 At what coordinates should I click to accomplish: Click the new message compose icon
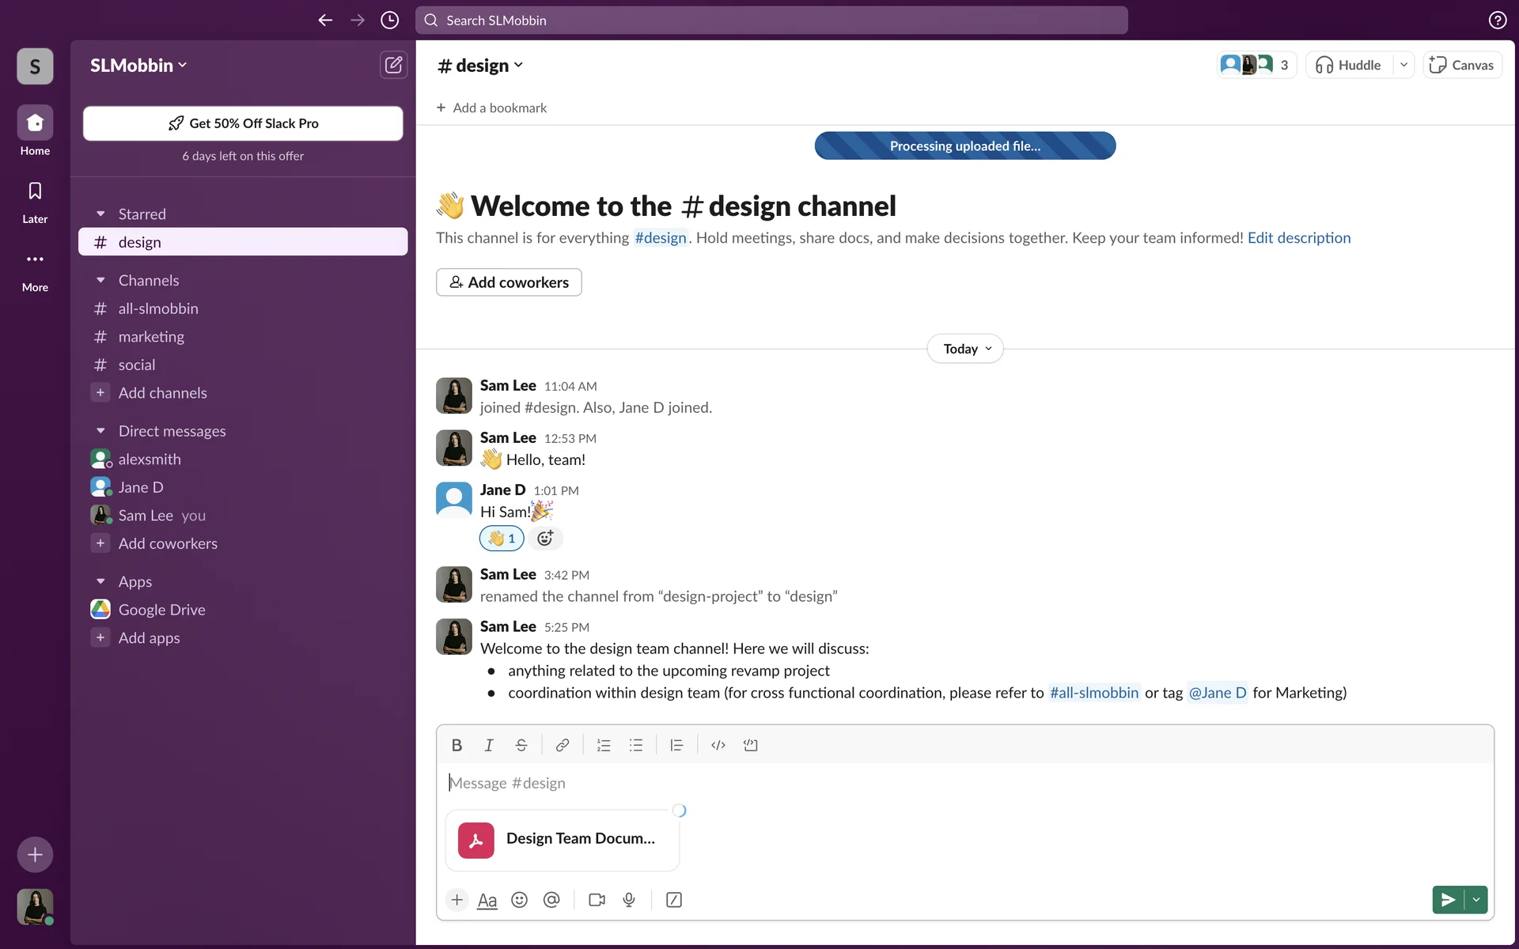[x=393, y=65]
